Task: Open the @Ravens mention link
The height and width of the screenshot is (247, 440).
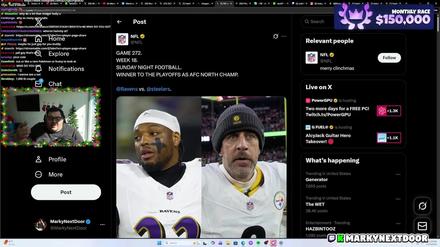Action: (x=127, y=89)
